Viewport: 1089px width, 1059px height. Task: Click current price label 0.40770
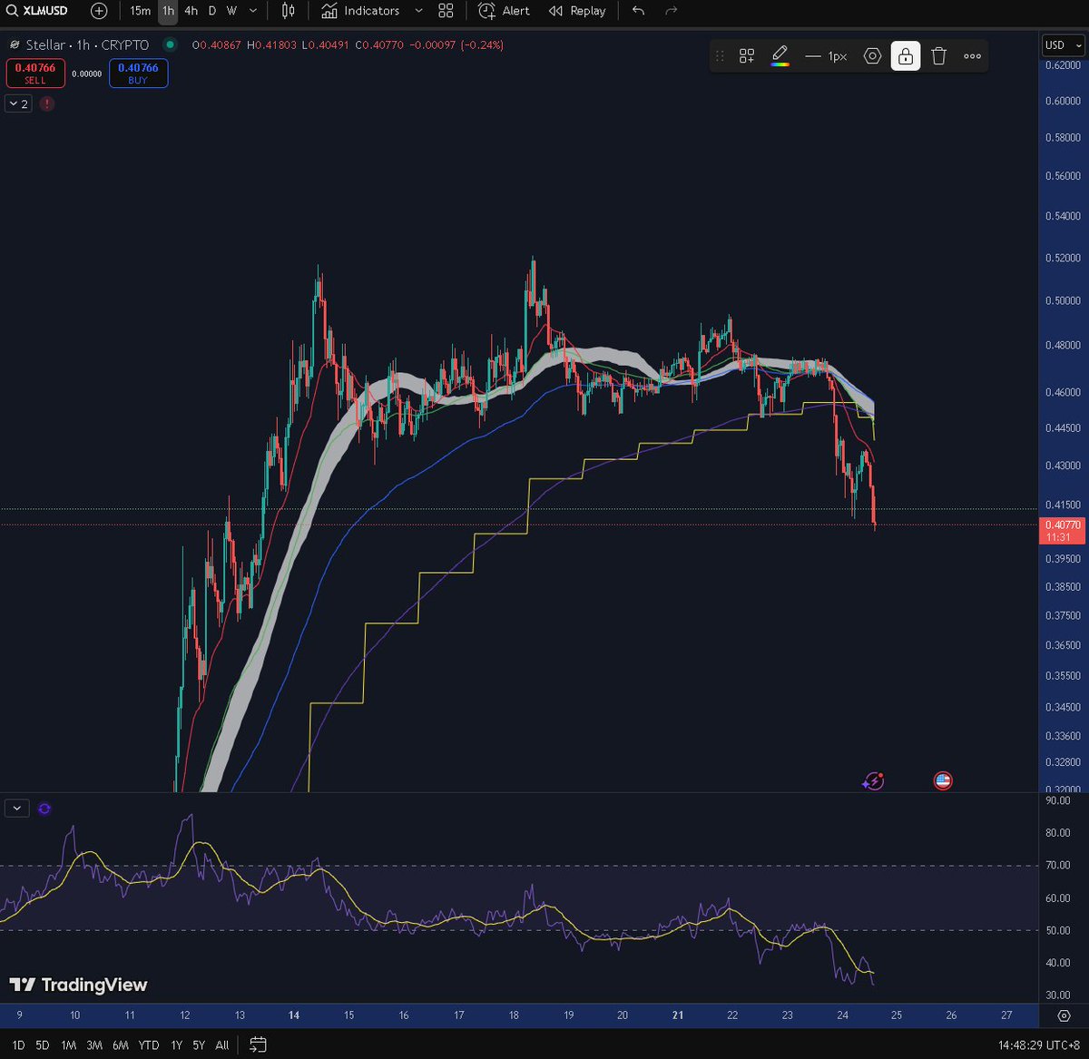pyautogui.click(x=1063, y=530)
